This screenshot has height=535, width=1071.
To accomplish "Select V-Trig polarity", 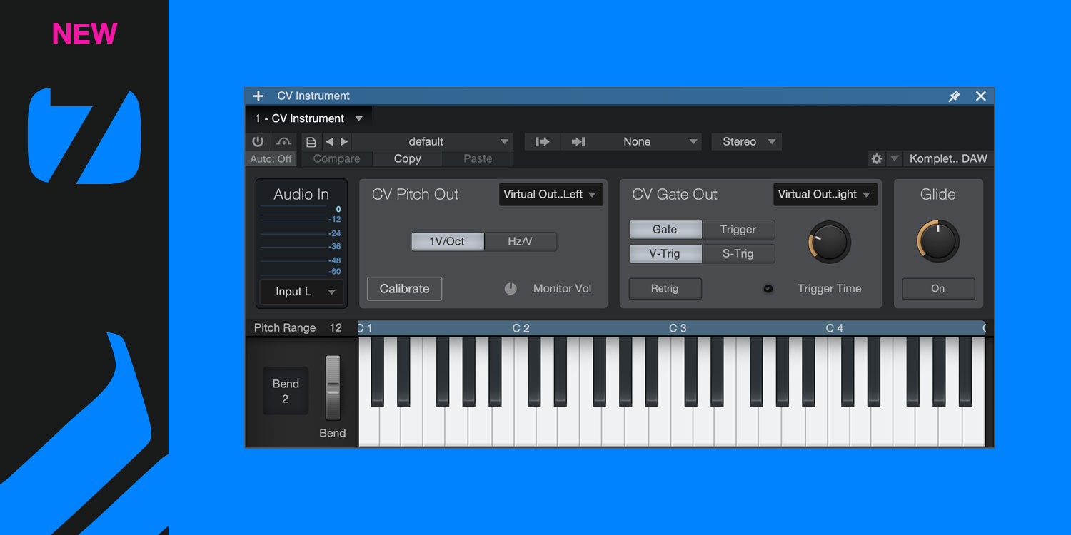I will tap(665, 253).
